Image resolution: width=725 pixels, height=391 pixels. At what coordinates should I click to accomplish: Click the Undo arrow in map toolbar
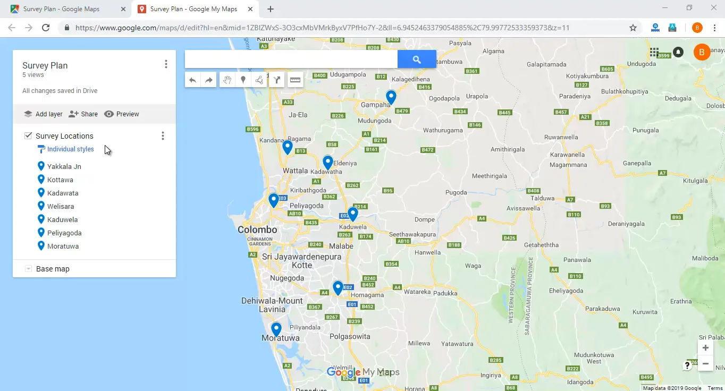click(192, 80)
